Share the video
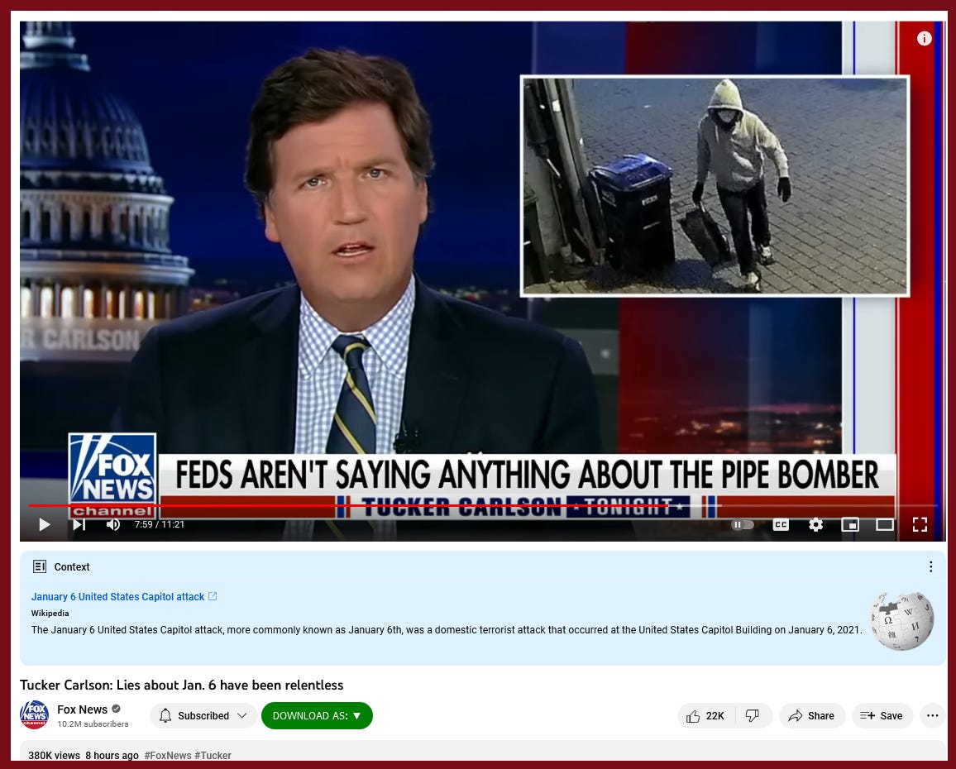The width and height of the screenshot is (956, 769). click(811, 716)
